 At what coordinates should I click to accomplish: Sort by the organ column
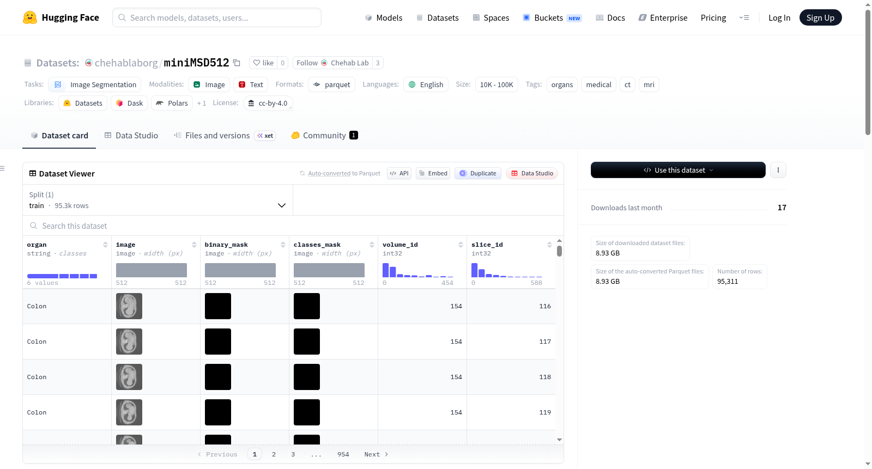pyautogui.click(x=105, y=245)
